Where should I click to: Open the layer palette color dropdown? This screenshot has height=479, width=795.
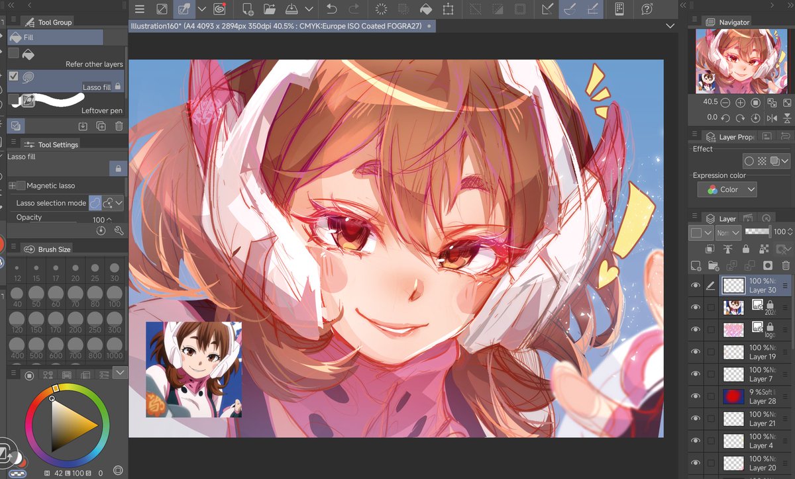(x=701, y=232)
